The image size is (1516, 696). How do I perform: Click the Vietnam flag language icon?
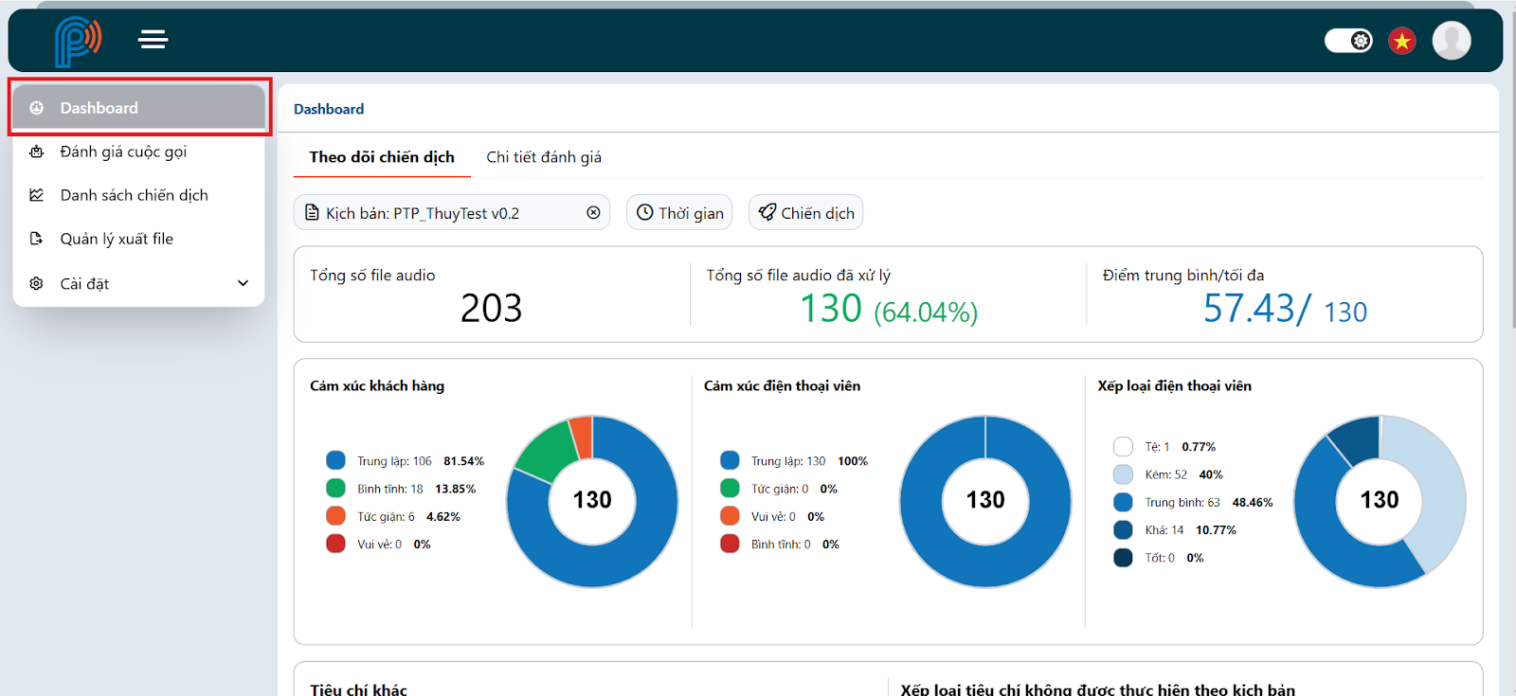(1402, 41)
